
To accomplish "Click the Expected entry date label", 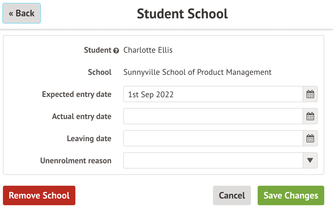I will click(77, 94).
